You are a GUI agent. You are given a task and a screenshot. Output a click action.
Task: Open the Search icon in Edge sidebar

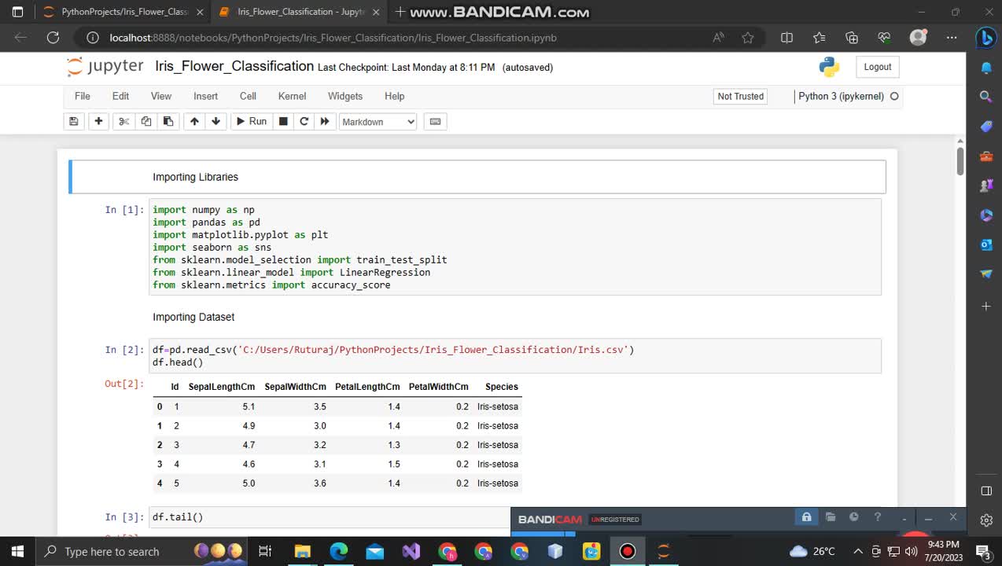click(986, 96)
